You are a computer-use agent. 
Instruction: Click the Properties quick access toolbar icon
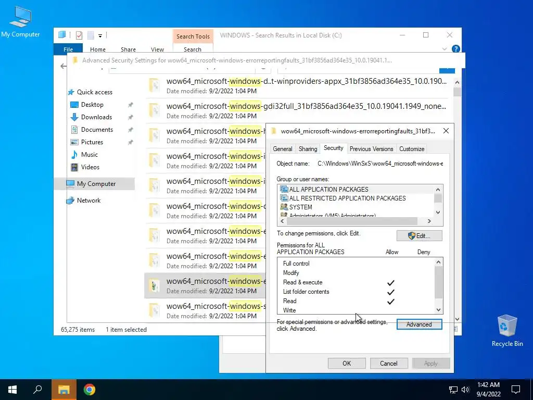79,35
